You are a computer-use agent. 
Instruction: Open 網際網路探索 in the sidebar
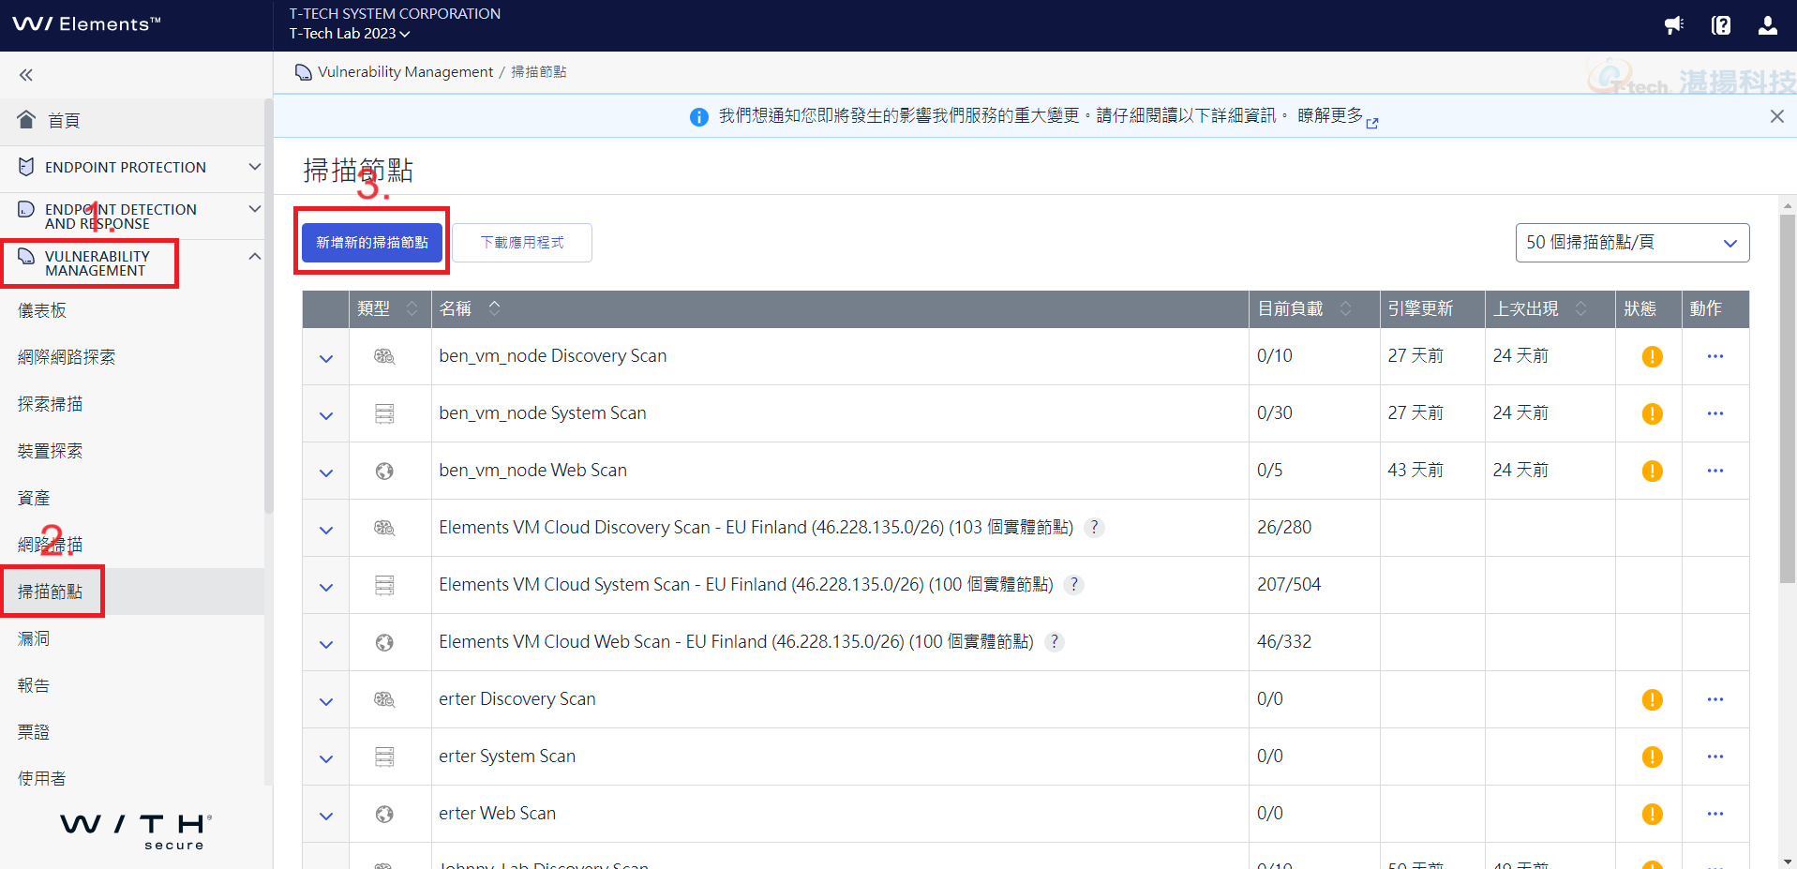(x=67, y=357)
